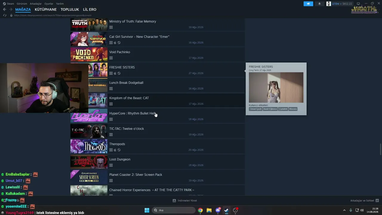Open the Steam menu
The width and height of the screenshot is (382, 215).
click(x=10, y=4)
